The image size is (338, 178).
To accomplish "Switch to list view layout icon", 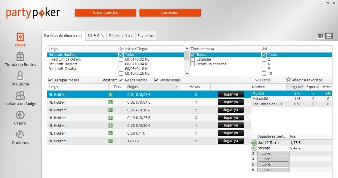I will (329, 36).
